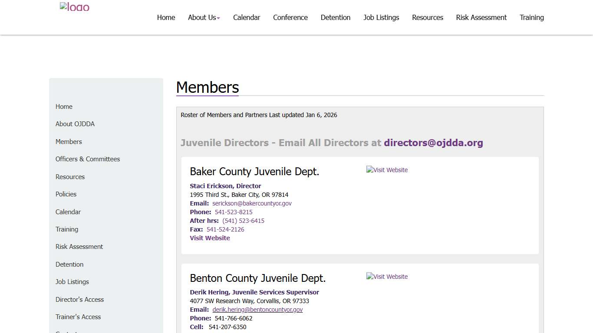Expand the About Us dropdown menu

tap(204, 17)
